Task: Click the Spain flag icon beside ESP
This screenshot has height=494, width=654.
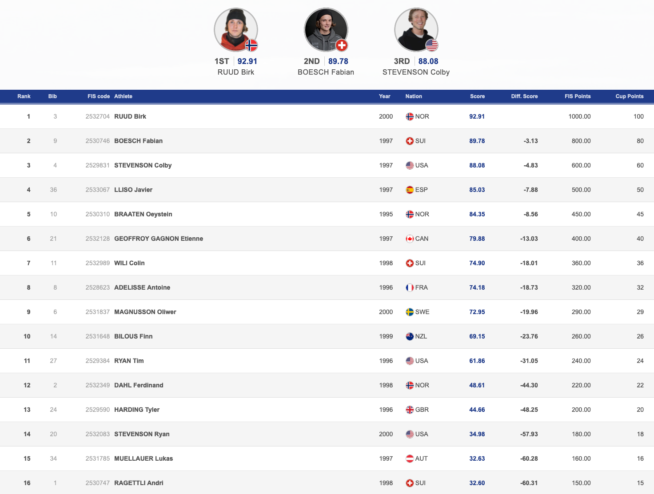Action: 410,190
